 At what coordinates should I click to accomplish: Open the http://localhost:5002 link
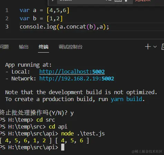pos(72,72)
